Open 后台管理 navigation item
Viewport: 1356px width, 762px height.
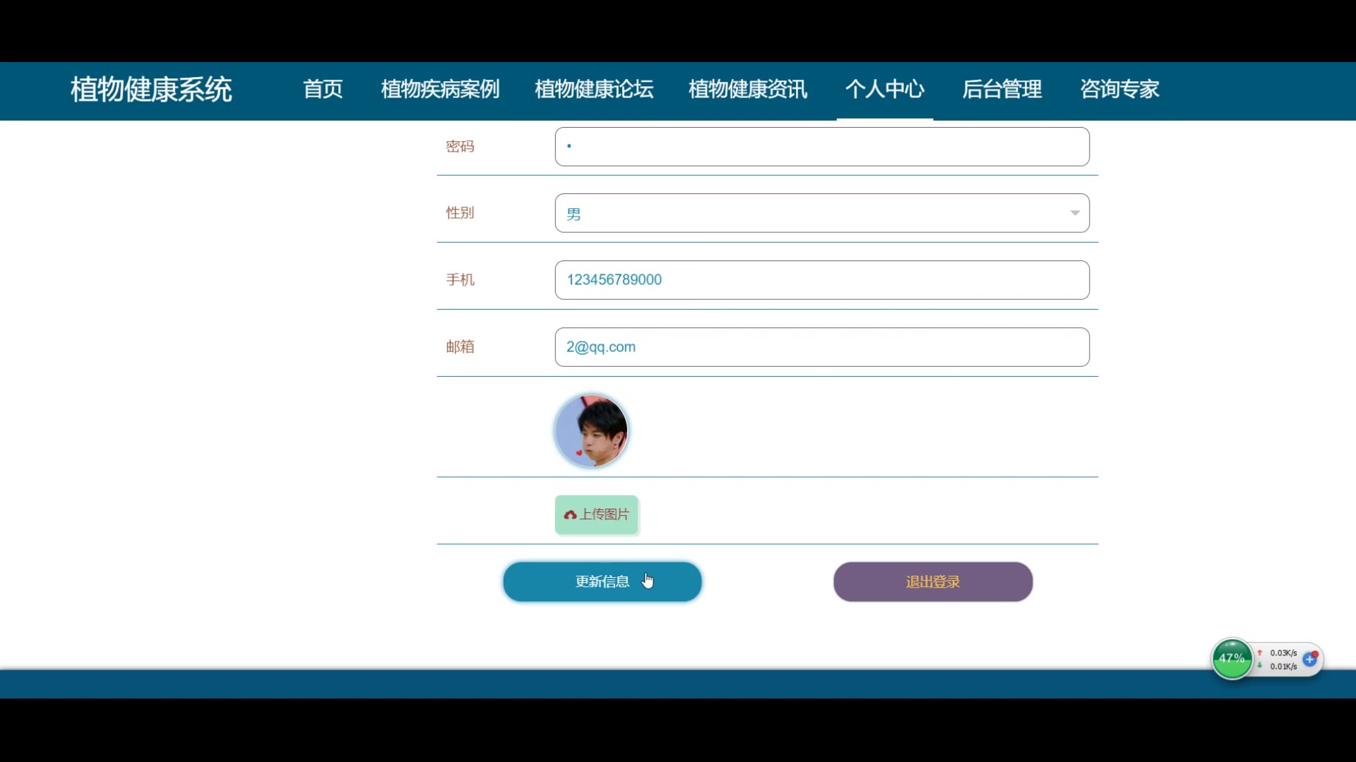tap(1001, 90)
